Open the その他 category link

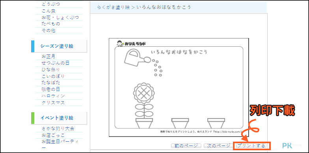[48, 31]
